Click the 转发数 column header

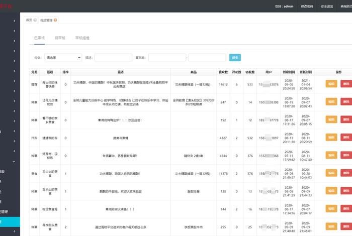tap(250, 72)
